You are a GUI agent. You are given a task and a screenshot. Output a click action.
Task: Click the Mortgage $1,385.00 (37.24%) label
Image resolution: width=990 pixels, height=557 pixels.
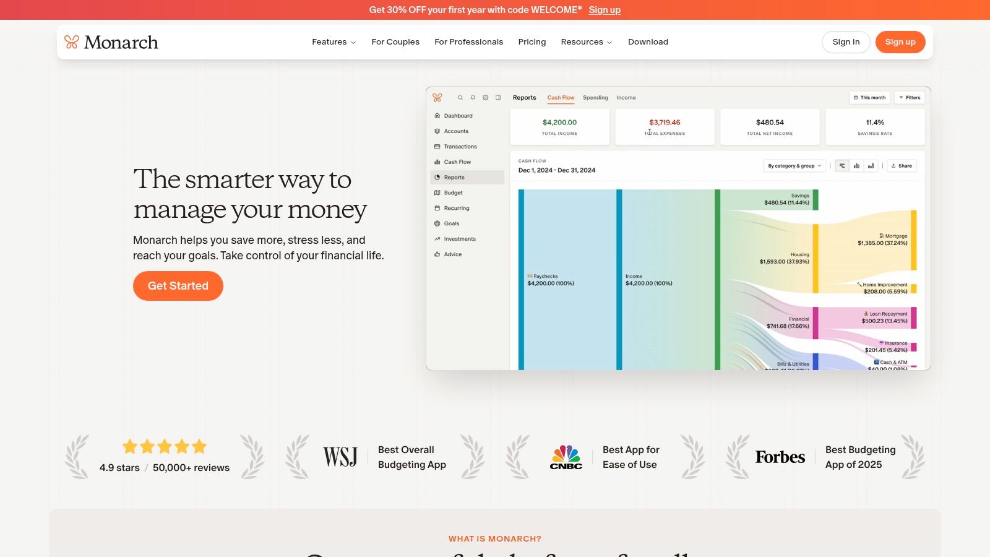coord(882,240)
